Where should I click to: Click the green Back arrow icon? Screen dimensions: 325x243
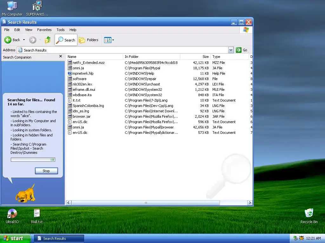pyautogui.click(x=8, y=40)
